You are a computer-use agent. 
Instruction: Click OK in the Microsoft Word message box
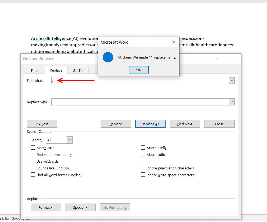pos(139,70)
